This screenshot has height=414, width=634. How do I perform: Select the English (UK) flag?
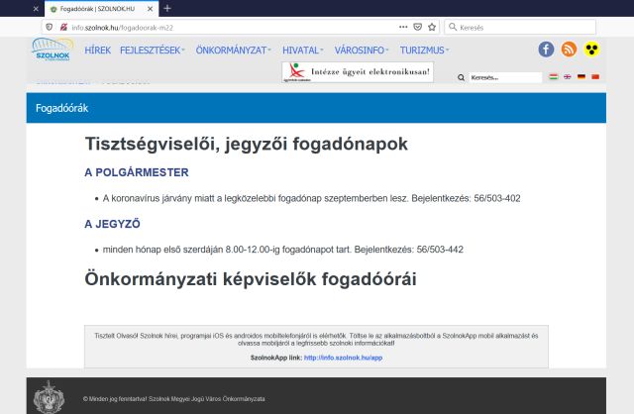tap(567, 77)
